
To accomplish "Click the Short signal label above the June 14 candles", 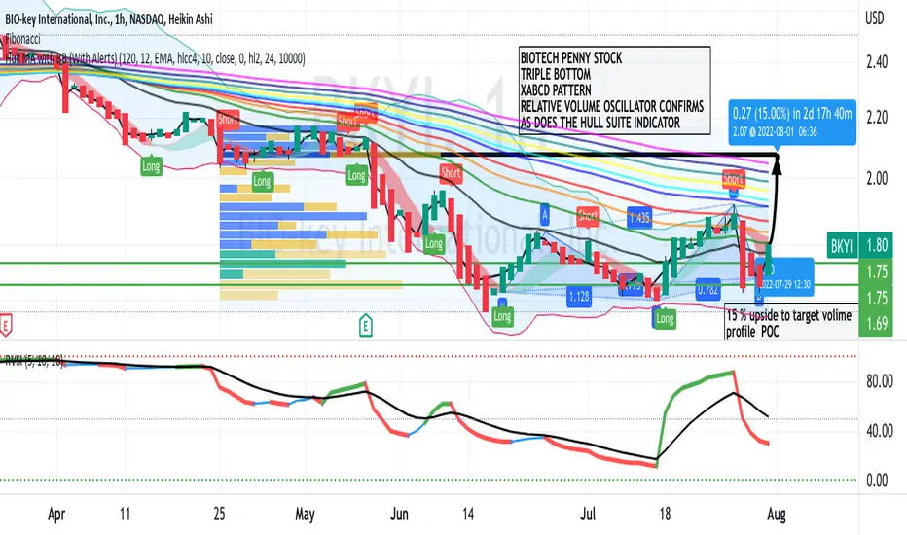I will pyautogui.click(x=452, y=172).
